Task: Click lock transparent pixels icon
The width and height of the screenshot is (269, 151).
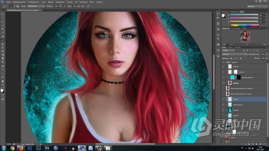Action: tap(231, 58)
